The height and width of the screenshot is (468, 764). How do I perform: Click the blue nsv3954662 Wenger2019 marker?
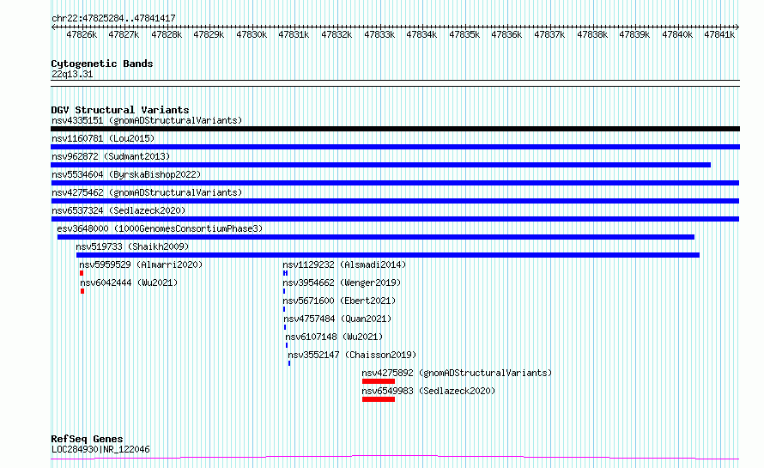284,291
